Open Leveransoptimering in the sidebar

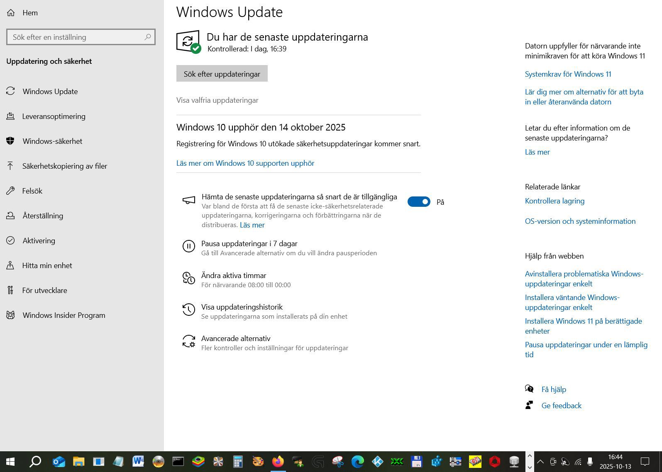tap(54, 116)
